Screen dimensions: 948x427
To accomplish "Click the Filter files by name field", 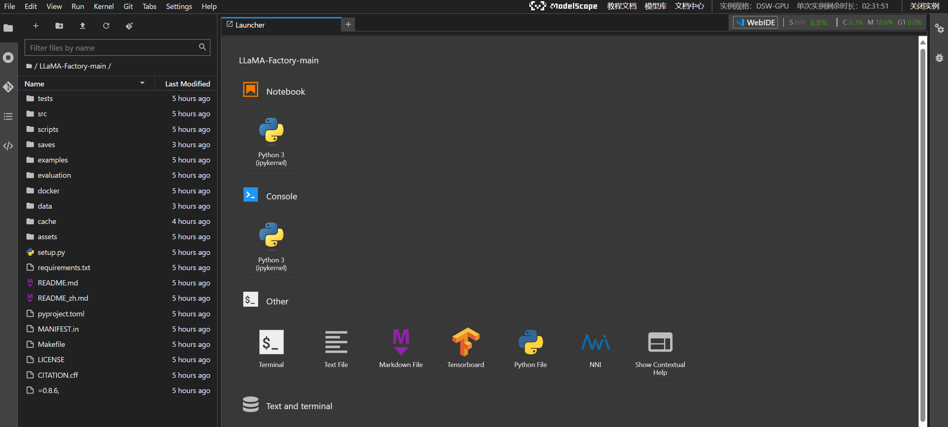I will pyautogui.click(x=117, y=48).
